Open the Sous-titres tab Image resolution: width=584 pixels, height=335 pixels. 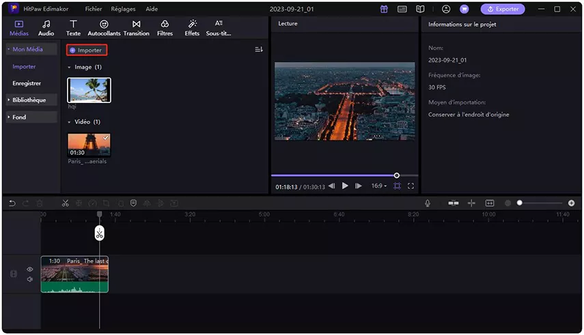point(219,28)
